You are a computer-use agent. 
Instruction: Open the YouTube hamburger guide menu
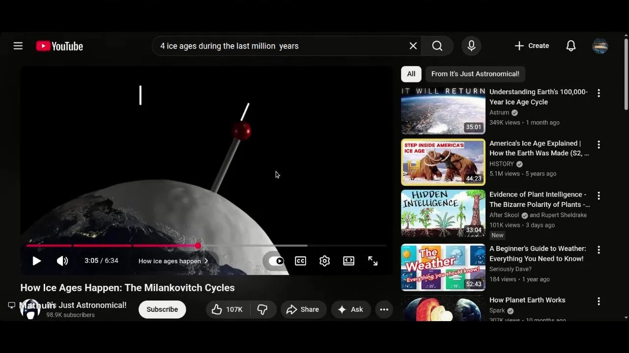coord(18,46)
